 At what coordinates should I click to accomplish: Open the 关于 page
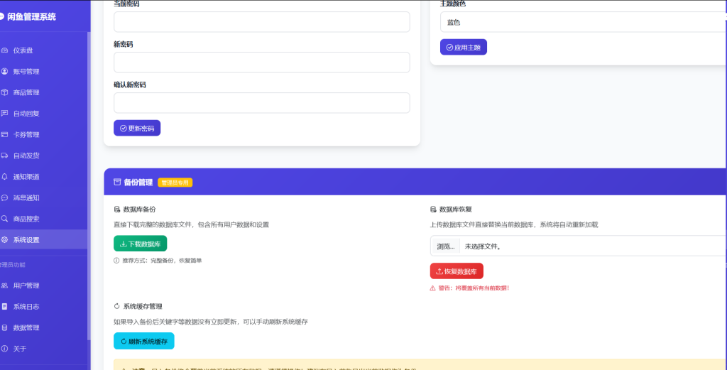(x=43, y=348)
